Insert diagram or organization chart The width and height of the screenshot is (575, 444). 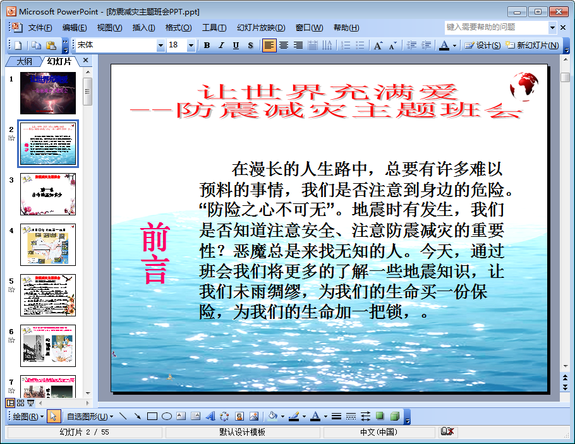pyautogui.click(x=224, y=416)
